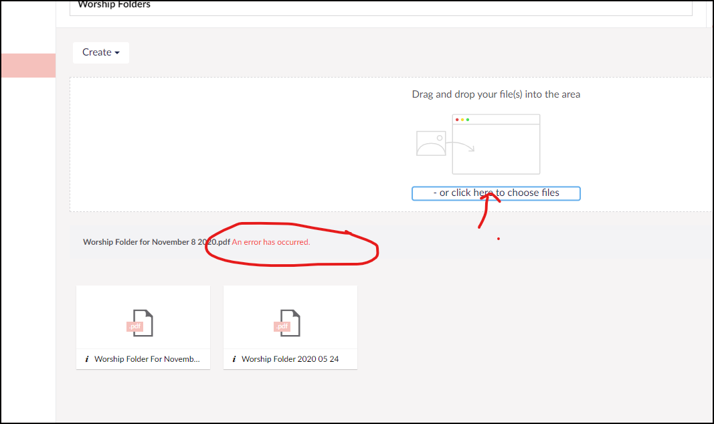
Task: Click the failed Worship Folder for November 8 2020.pdf filename
Action: click(x=156, y=242)
